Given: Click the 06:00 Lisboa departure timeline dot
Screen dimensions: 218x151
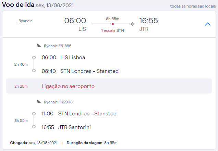Looking at the screenshot, I should coord(34,58).
